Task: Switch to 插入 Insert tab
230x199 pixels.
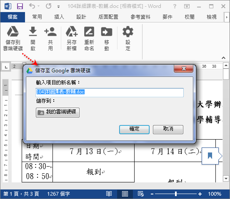Action: pos(59,17)
